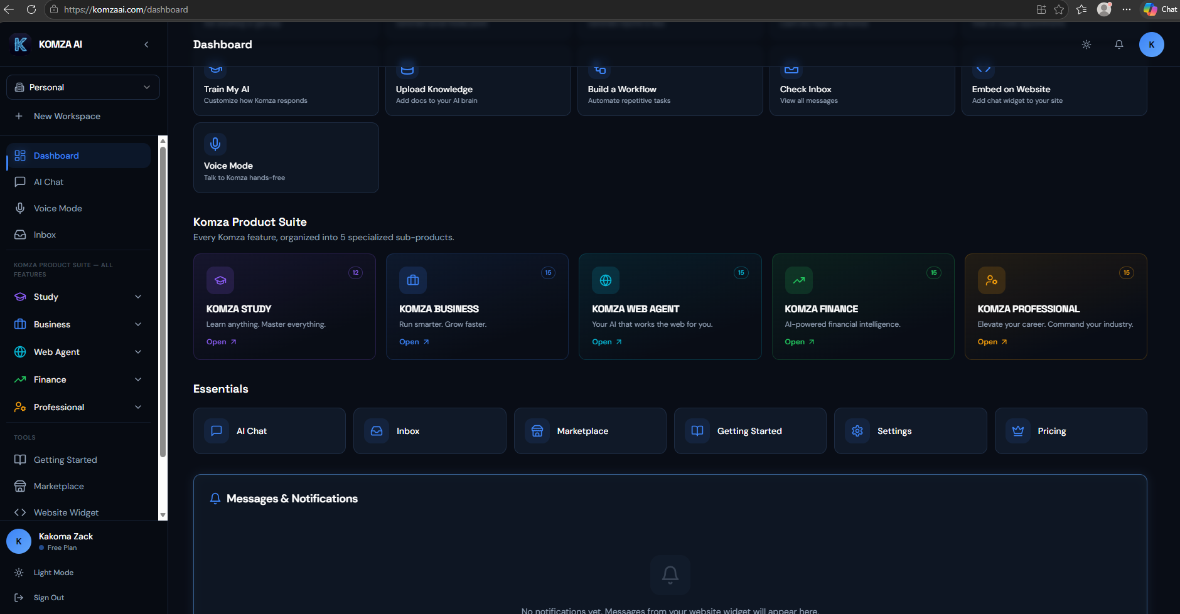The width and height of the screenshot is (1180, 614).
Task: Open the Personal workspace dropdown
Action: pos(83,87)
